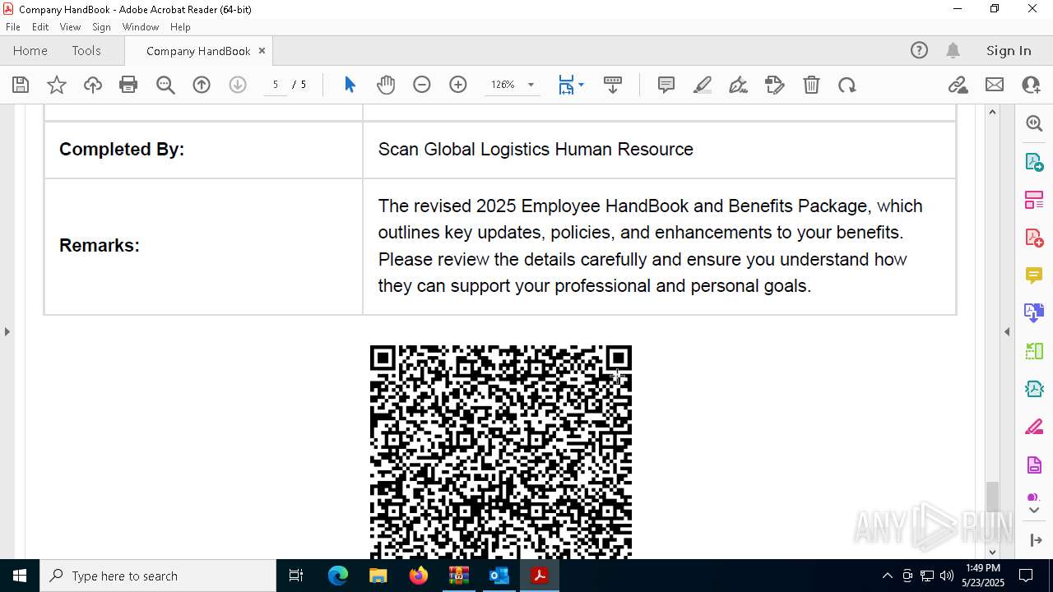The height and width of the screenshot is (592, 1053).
Task: Click the vertical scrollbar thumb
Action: [x=992, y=497]
